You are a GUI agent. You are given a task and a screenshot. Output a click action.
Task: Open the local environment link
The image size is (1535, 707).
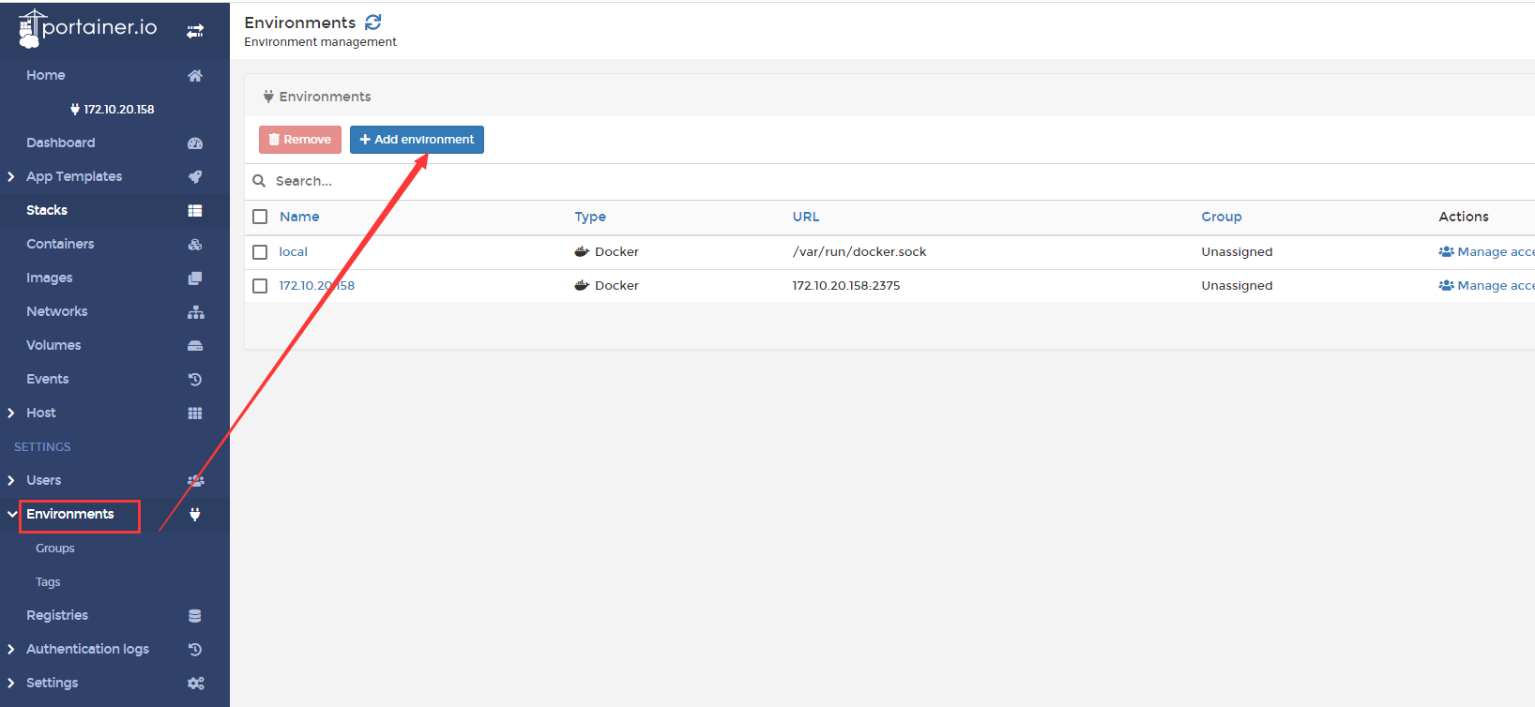(x=293, y=252)
